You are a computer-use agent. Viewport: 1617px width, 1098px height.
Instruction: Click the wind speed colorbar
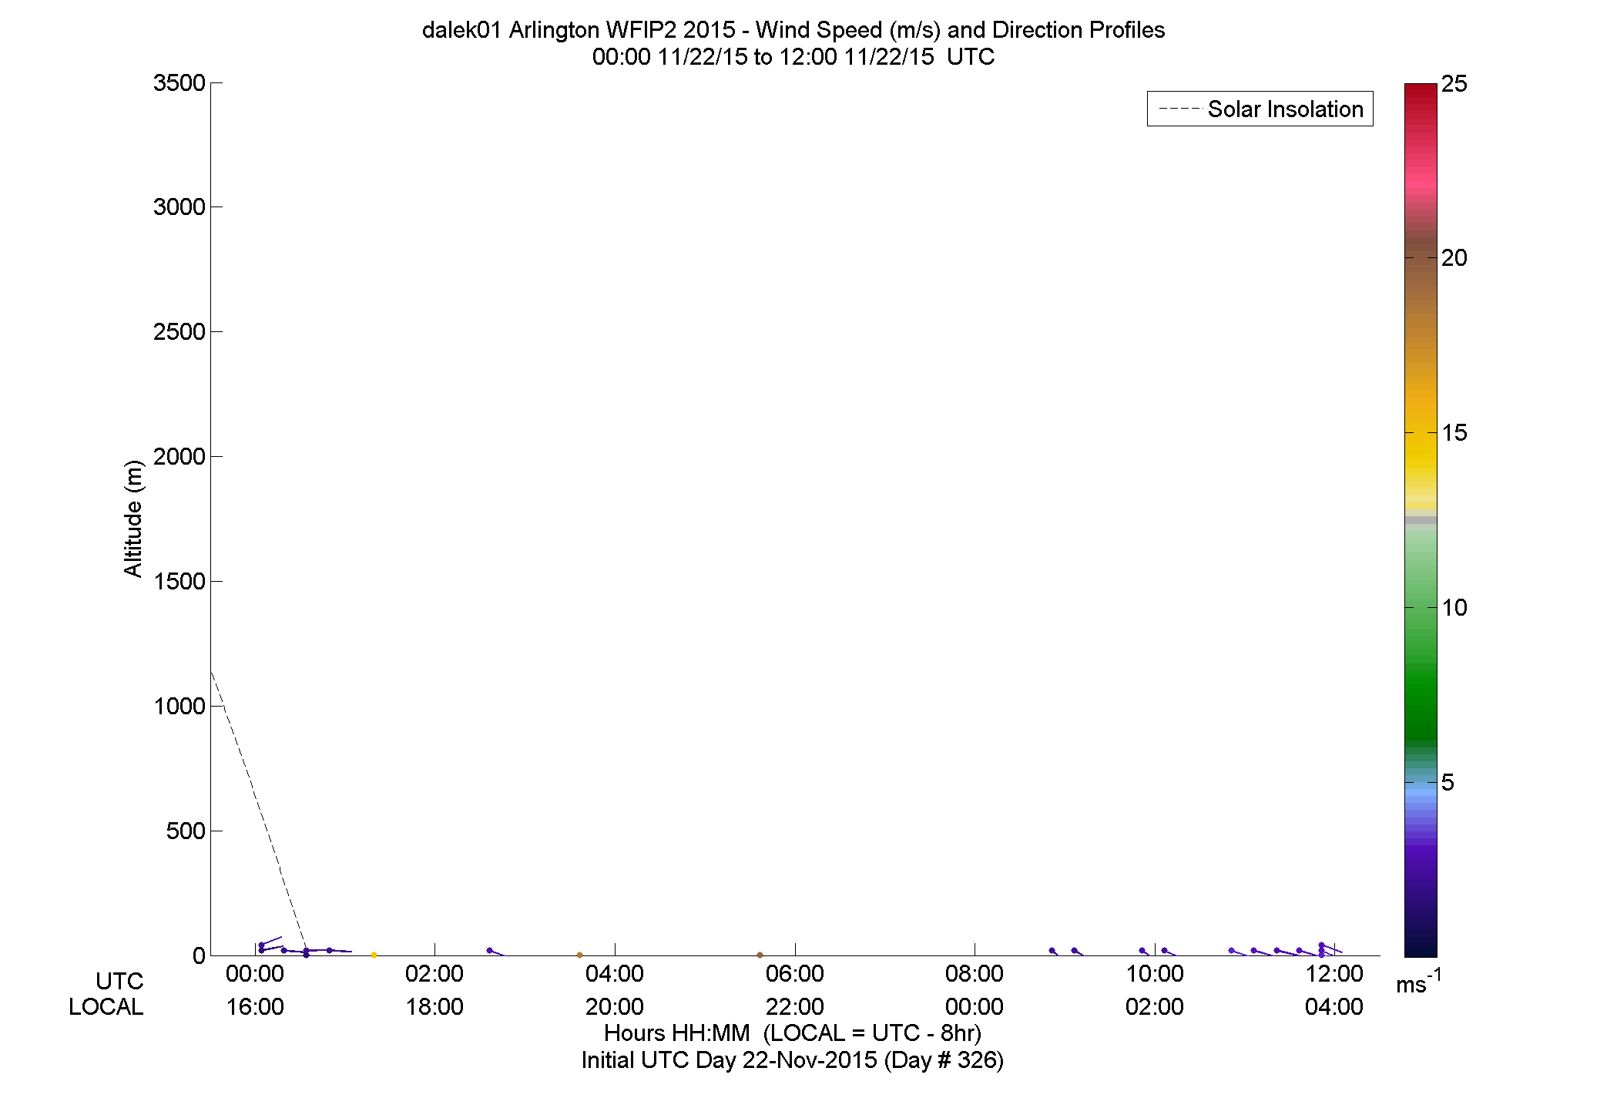click(1421, 520)
